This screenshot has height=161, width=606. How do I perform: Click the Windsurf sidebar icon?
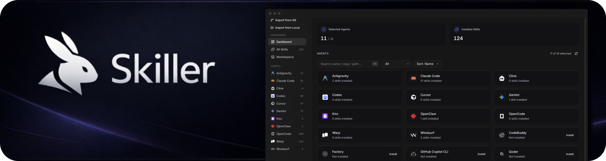[x=273, y=149]
